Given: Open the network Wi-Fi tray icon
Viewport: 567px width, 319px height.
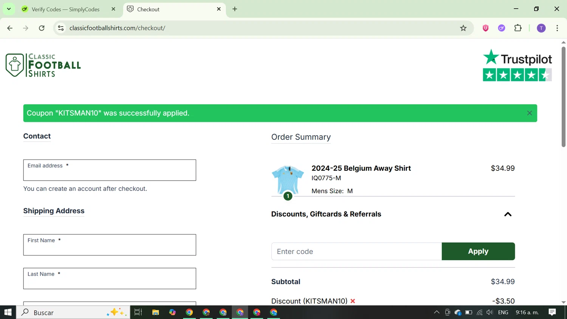Looking at the screenshot, I should point(479,312).
